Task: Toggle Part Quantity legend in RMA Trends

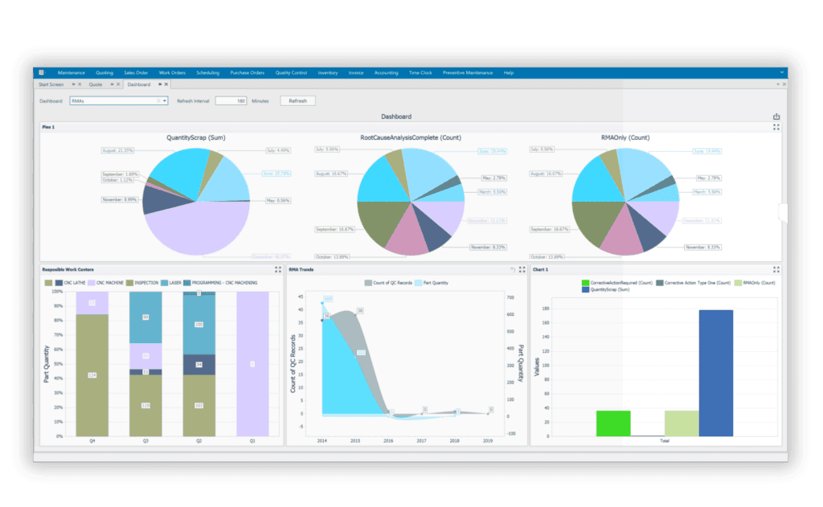Action: point(432,284)
